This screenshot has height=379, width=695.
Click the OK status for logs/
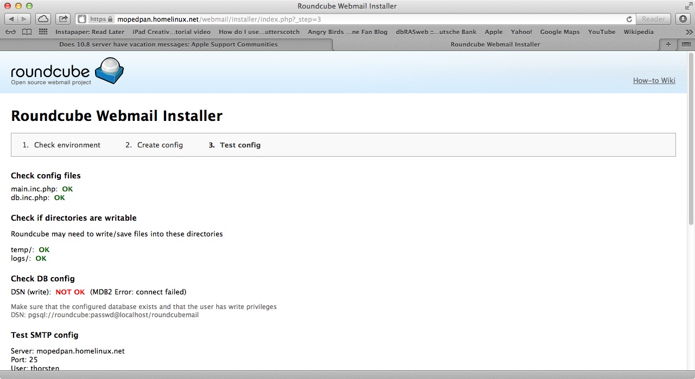pyautogui.click(x=41, y=259)
